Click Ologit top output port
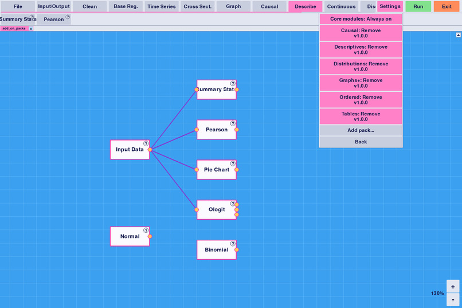 point(237,205)
